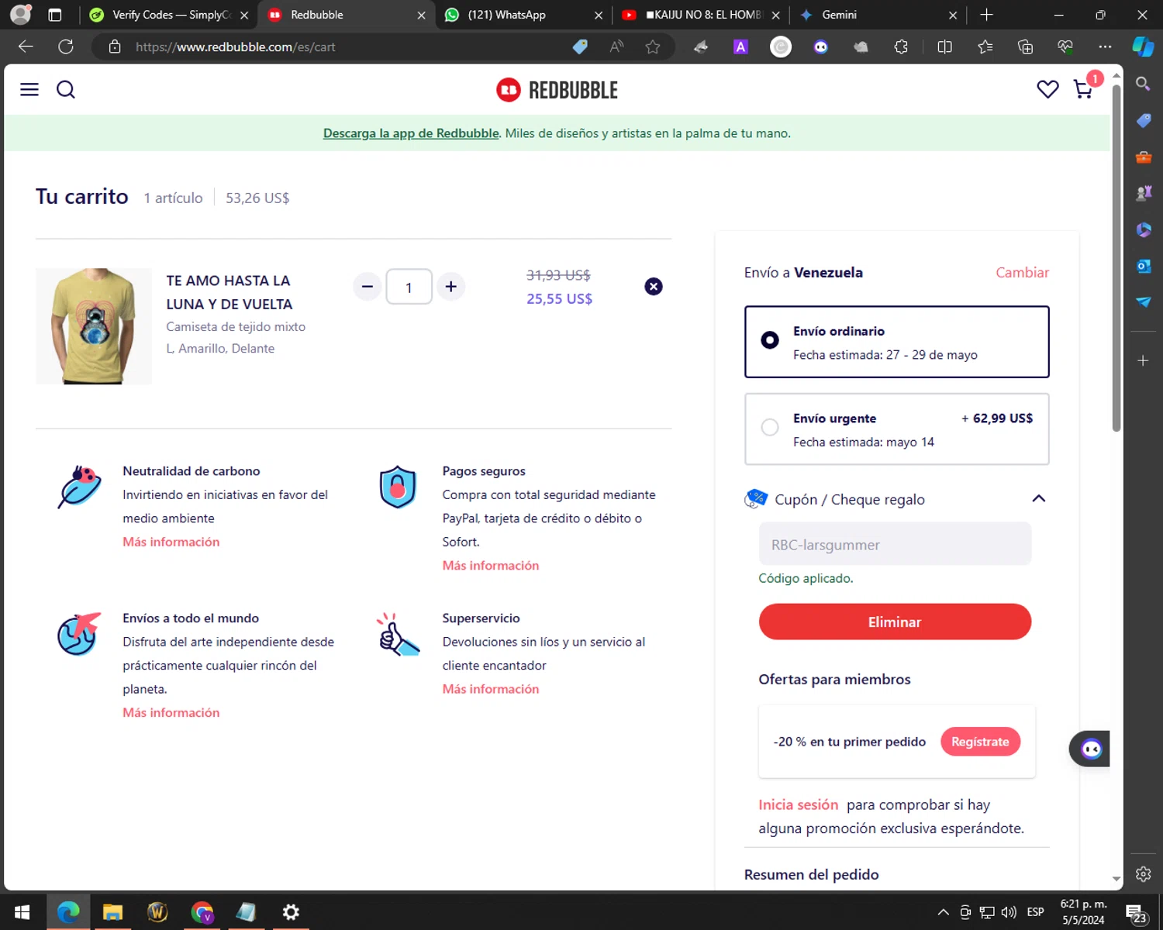Toggle split screen view icon
The height and width of the screenshot is (930, 1163).
944,46
